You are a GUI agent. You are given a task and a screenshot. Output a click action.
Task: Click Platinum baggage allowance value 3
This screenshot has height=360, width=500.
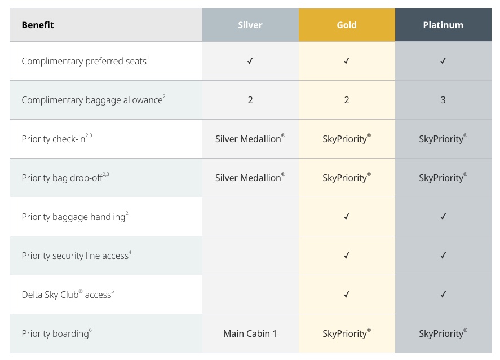(443, 100)
